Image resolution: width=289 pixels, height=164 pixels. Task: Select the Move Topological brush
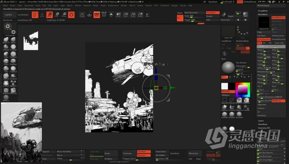[x=6, y=40]
